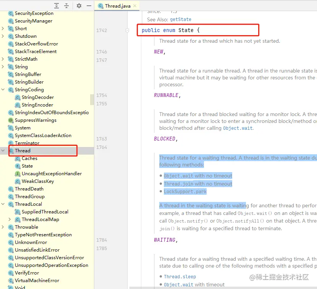Open the Thread.sleep link
The height and width of the screenshot is (289, 317).
pos(180,277)
